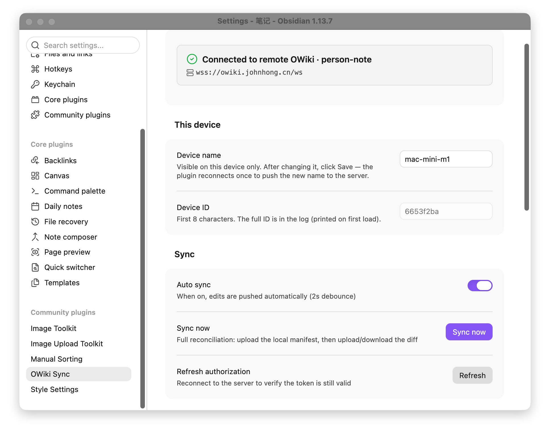Click the Quick switcher file icon
Image resolution: width=550 pixels, height=436 pixels.
click(35, 267)
